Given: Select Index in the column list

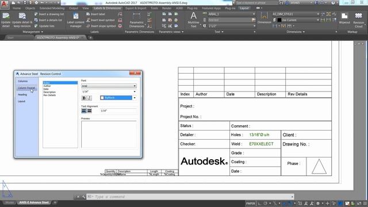Looking at the screenshot, I should point(60,83).
